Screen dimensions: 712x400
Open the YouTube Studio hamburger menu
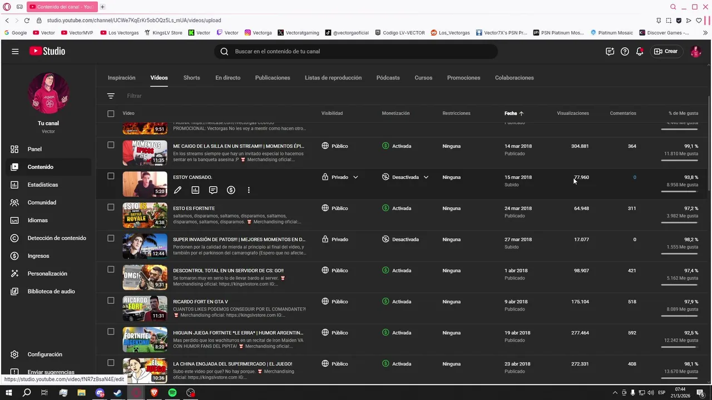tap(15, 51)
